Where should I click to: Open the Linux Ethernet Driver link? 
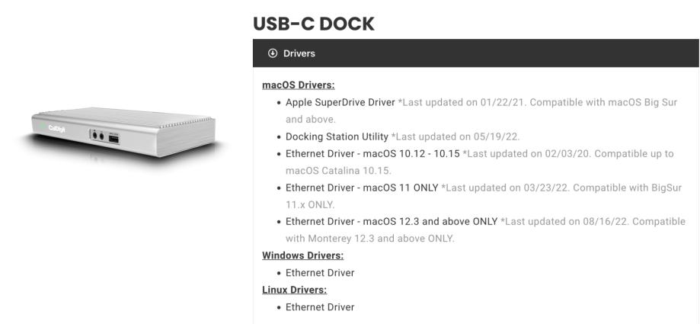320,307
